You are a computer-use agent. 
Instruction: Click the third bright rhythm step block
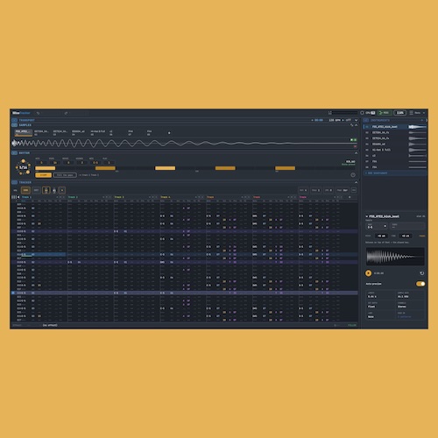pos(166,168)
